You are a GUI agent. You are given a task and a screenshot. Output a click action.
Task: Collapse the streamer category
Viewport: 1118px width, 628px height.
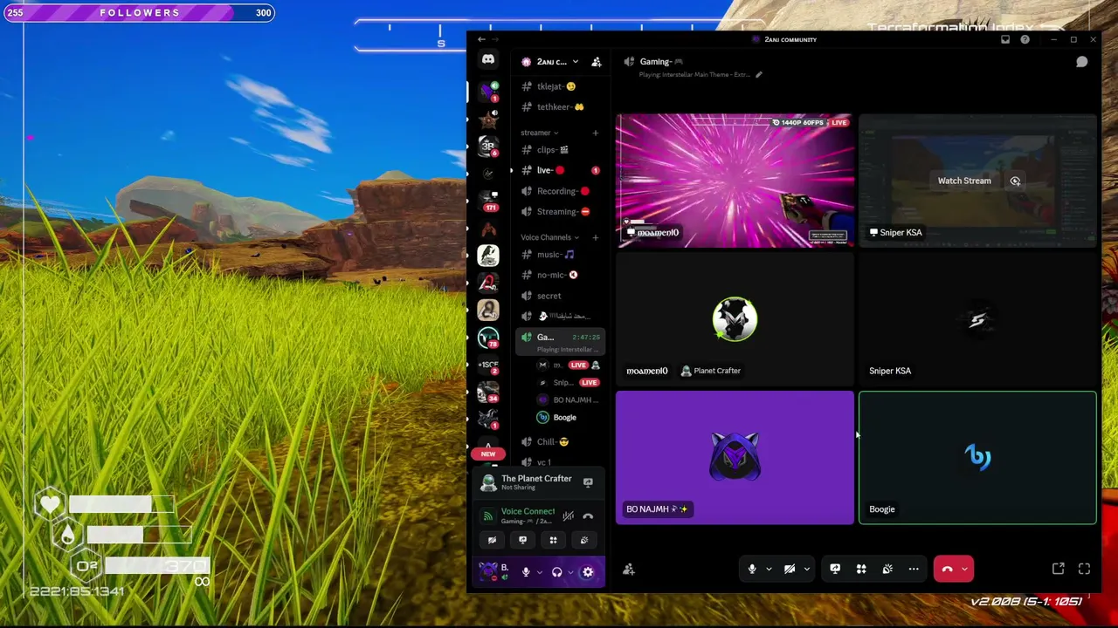tap(539, 133)
